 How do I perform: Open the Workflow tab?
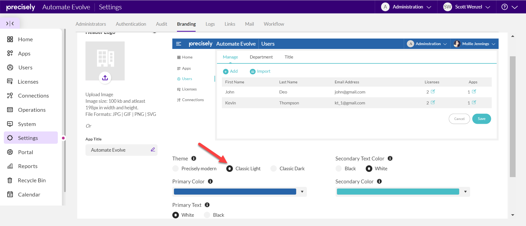[274, 24]
